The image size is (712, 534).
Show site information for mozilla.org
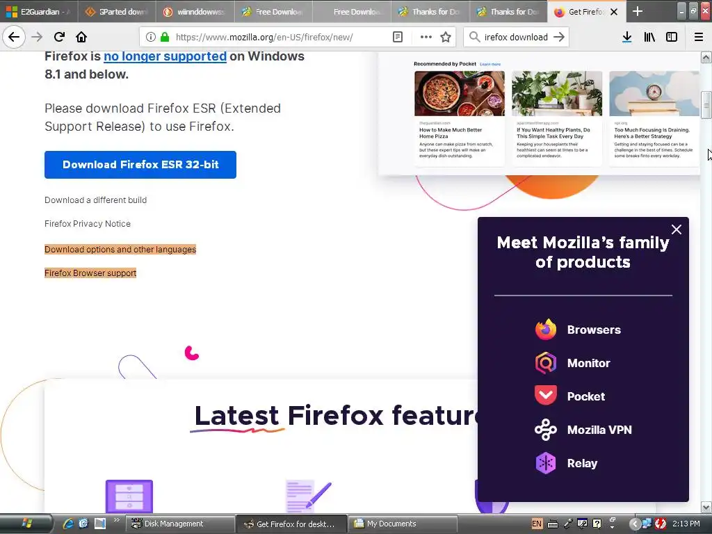150,37
